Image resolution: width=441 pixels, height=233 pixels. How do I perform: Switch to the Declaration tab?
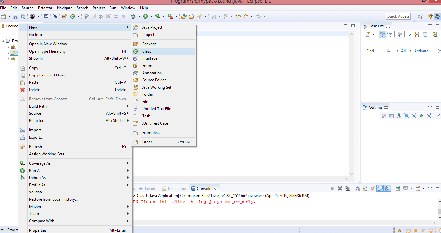[x=177, y=189]
